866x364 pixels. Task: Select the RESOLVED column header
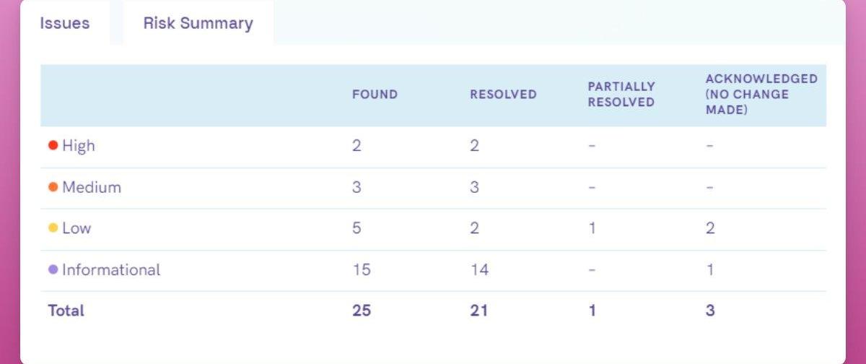click(x=503, y=95)
